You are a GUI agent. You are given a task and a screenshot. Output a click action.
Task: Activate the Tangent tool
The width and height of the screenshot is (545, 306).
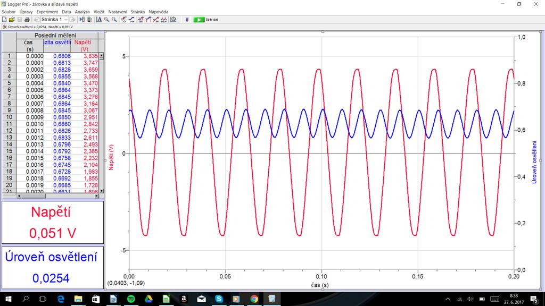[x=131, y=20]
